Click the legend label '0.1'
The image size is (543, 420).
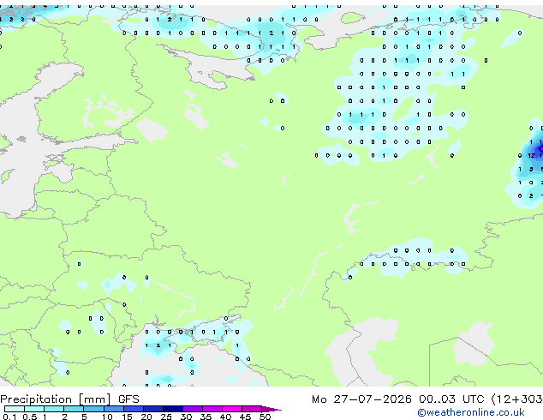tap(9, 417)
